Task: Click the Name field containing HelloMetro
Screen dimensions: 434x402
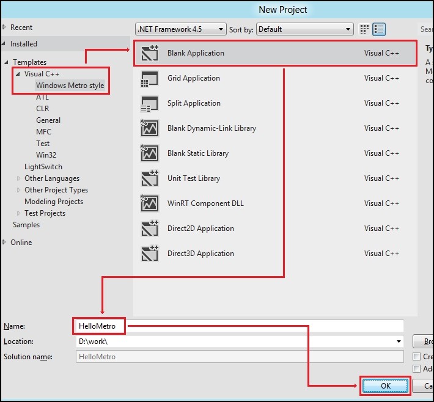Action: click(238, 326)
